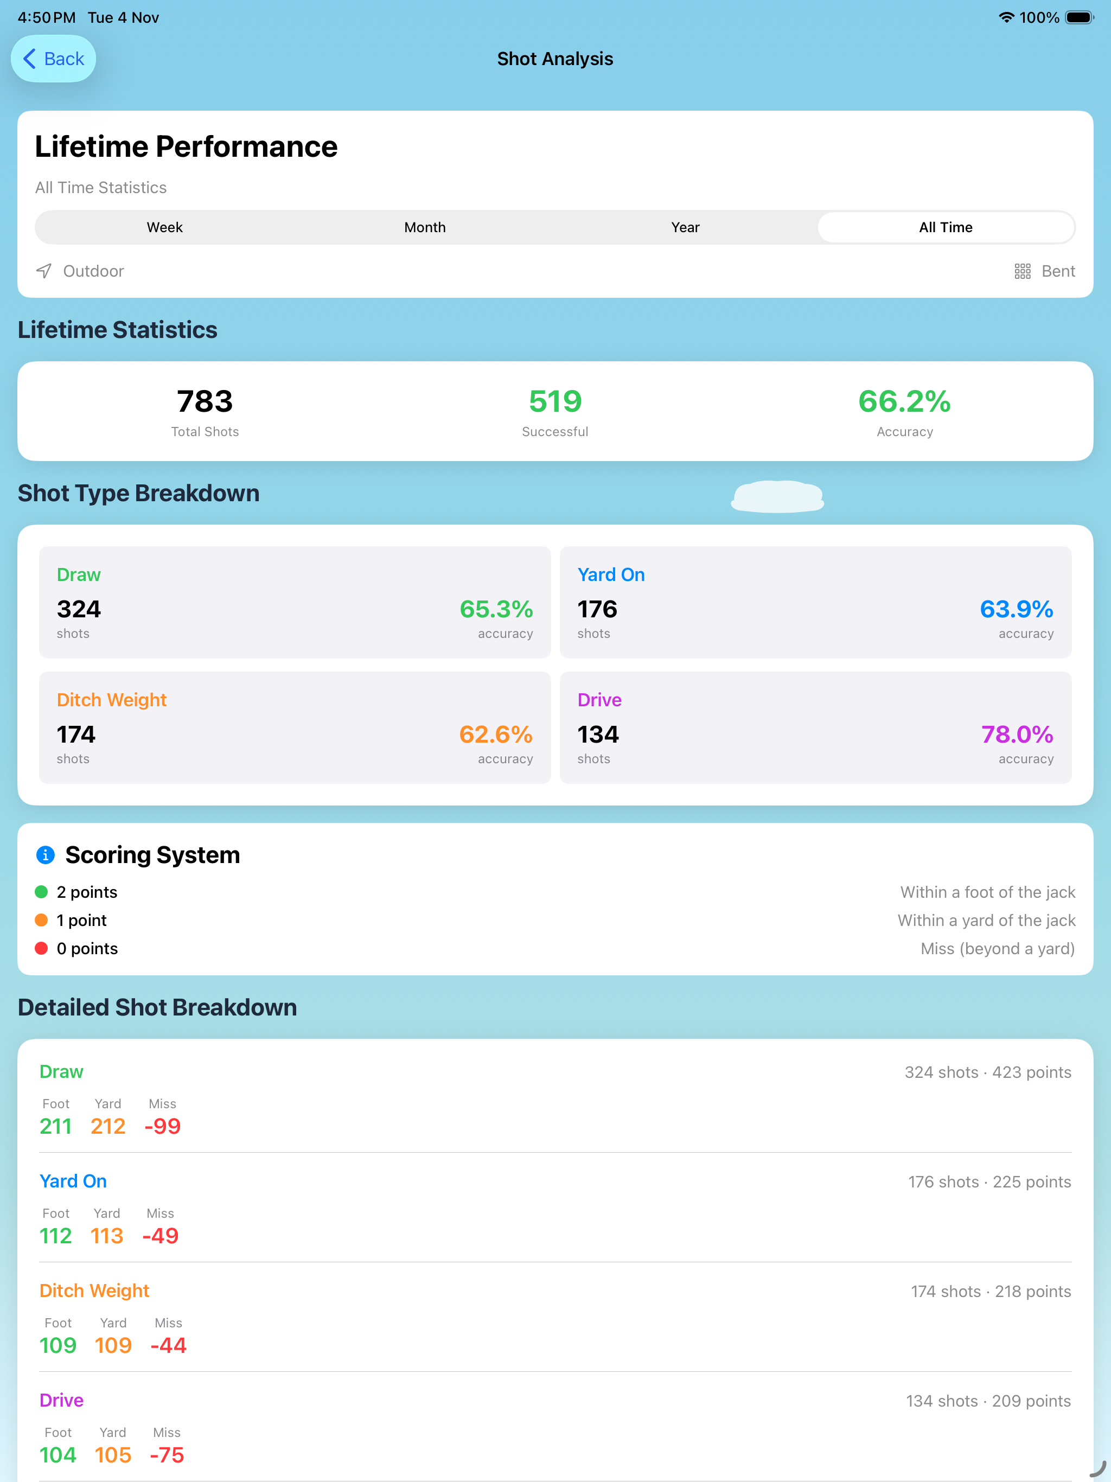This screenshot has height=1482, width=1111.
Task: Select the Month time range tab
Action: tap(425, 227)
